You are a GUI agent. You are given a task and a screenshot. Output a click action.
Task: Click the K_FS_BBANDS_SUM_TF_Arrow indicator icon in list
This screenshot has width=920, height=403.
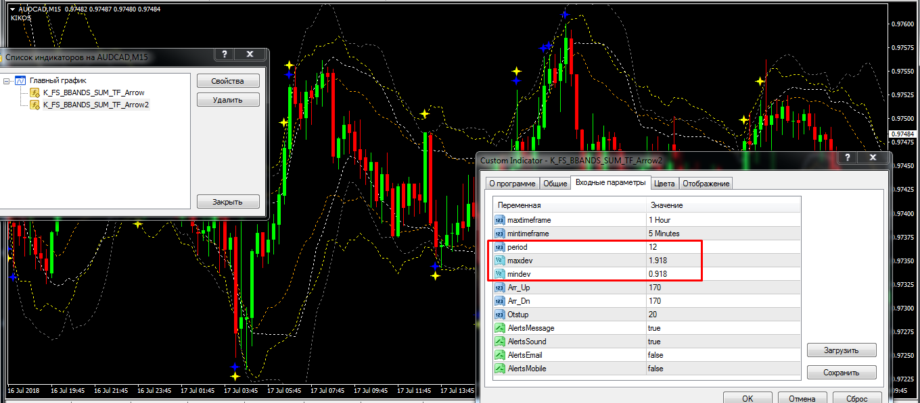[34, 92]
